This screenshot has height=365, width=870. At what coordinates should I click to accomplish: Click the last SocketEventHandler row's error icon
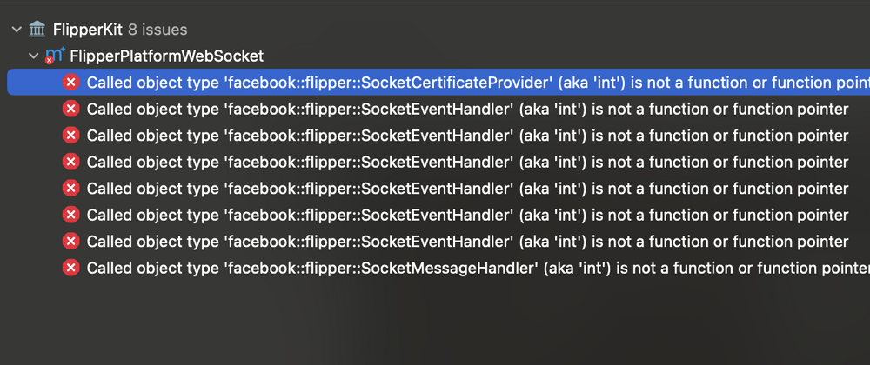tap(71, 241)
